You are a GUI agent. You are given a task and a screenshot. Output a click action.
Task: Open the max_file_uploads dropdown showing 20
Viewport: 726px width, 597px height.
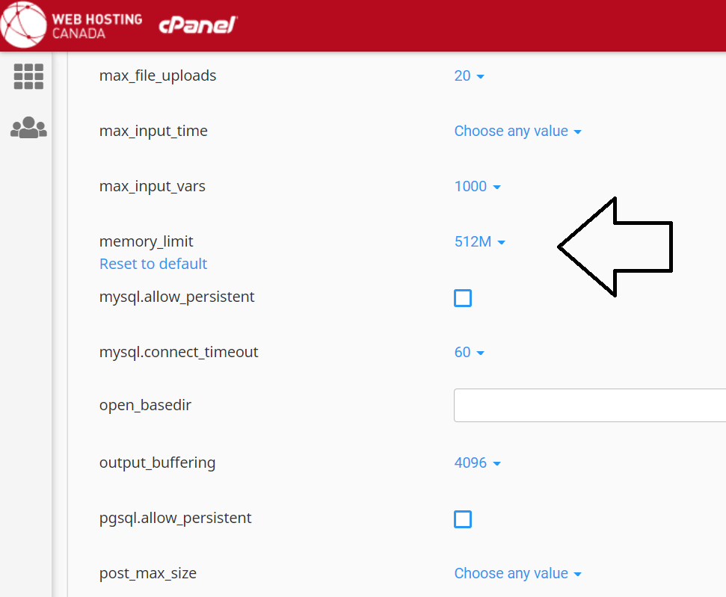click(x=469, y=75)
